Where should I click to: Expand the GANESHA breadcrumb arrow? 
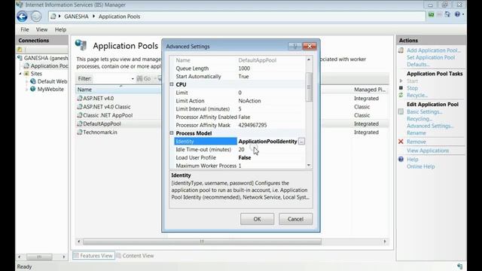point(93,17)
